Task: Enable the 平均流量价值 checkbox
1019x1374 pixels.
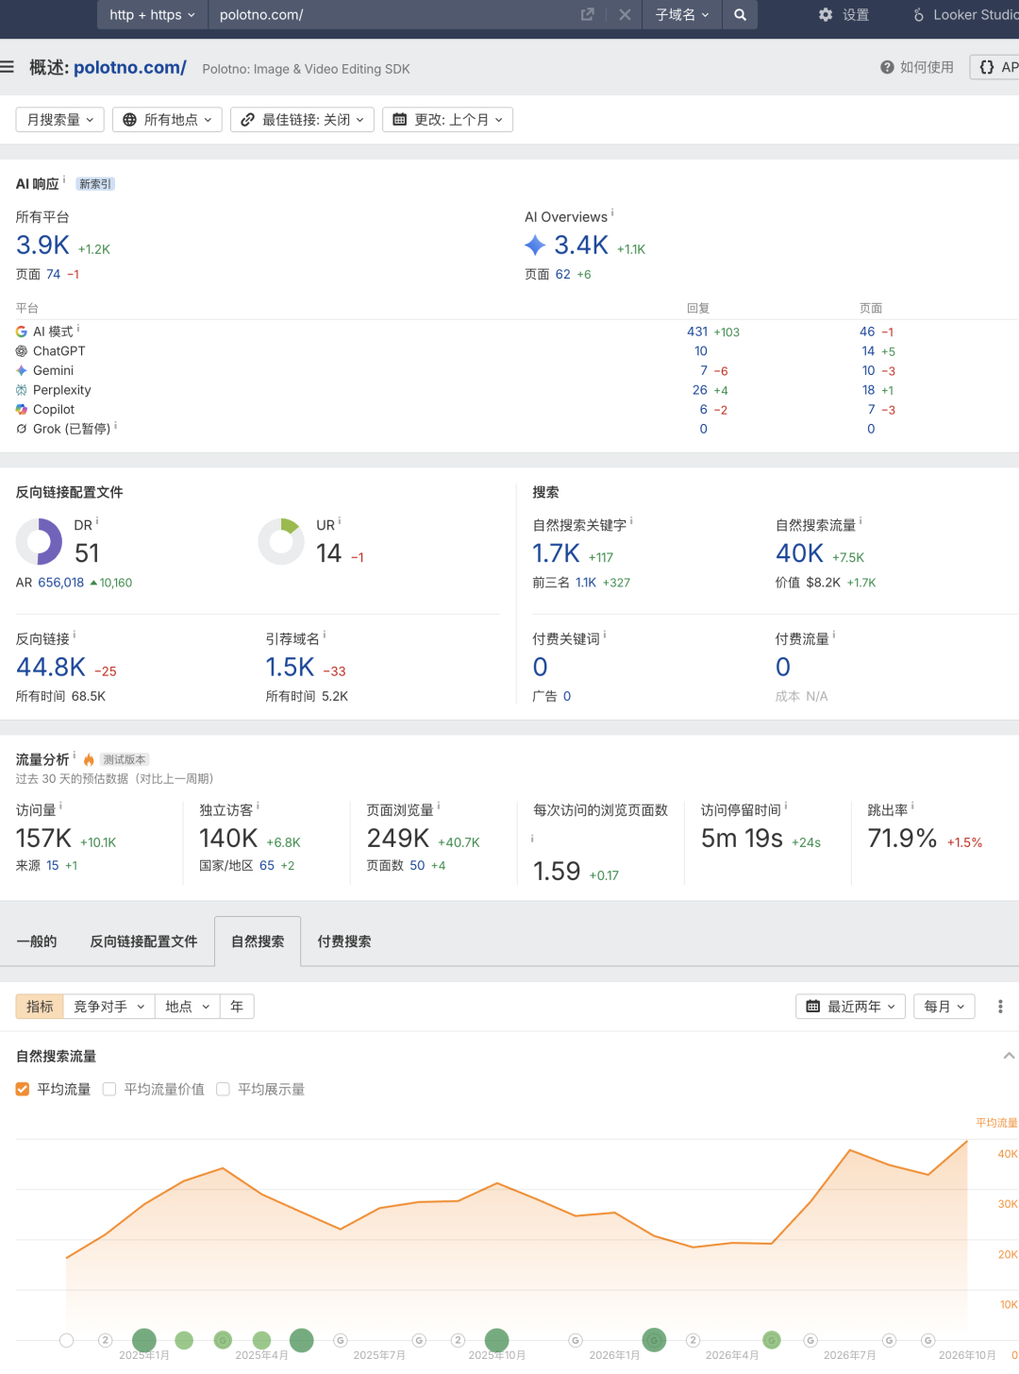Action: (109, 1089)
